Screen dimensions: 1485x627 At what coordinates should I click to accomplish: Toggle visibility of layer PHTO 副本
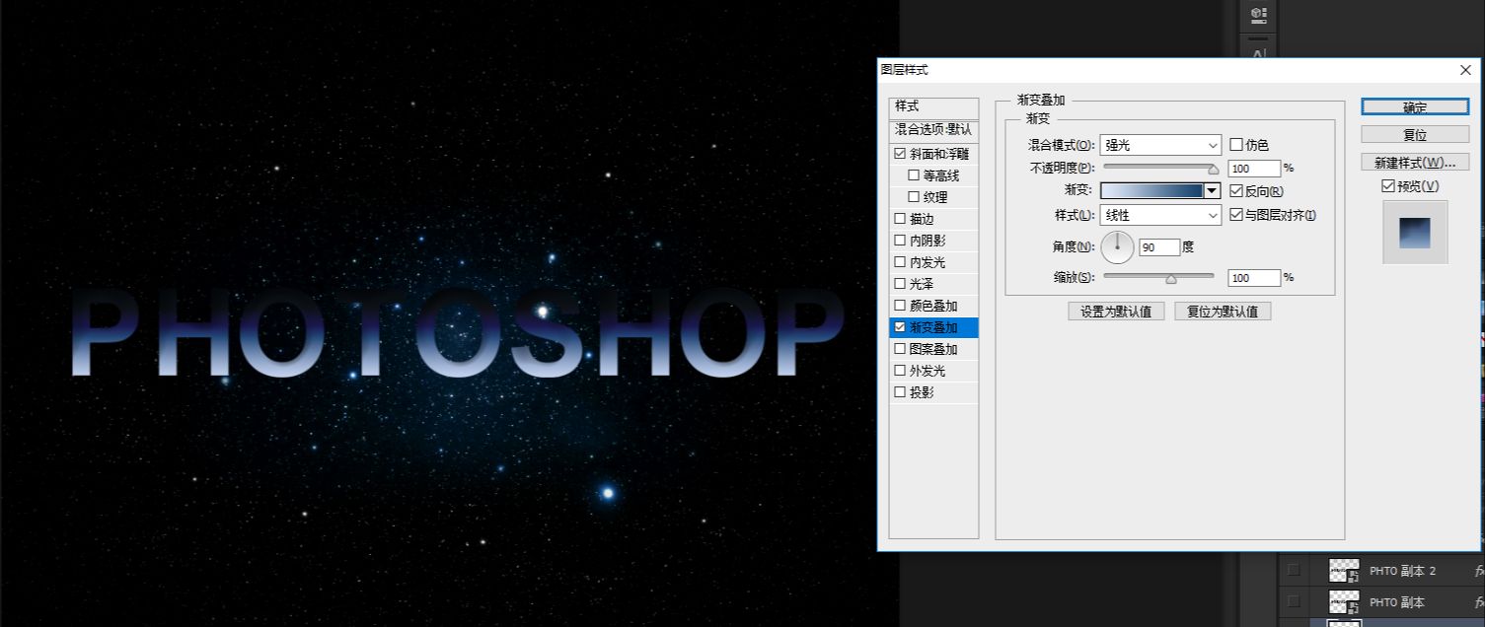click(1294, 600)
